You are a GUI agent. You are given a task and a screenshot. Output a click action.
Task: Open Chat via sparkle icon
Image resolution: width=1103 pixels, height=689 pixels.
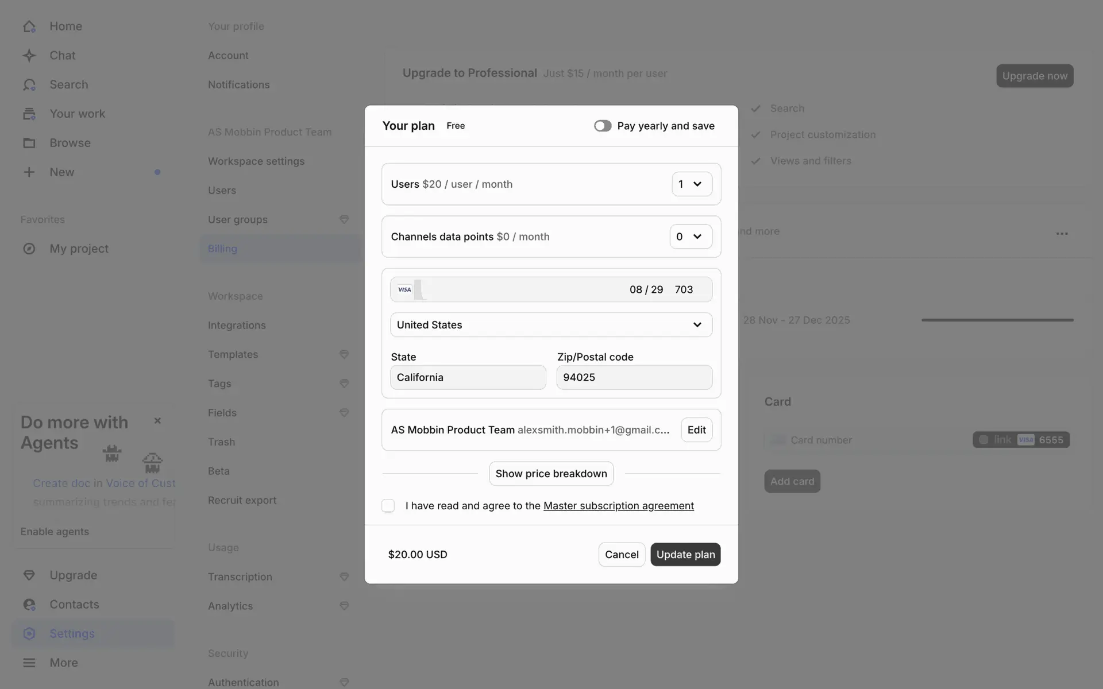[29, 56]
